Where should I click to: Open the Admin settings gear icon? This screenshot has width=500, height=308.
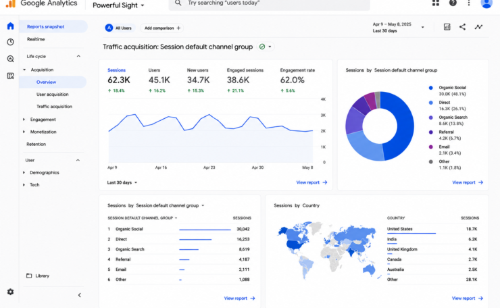coord(11,292)
